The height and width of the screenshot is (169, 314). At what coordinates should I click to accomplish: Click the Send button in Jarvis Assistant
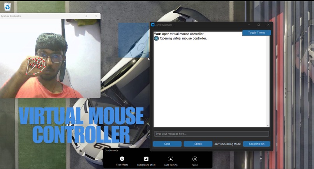click(167, 144)
